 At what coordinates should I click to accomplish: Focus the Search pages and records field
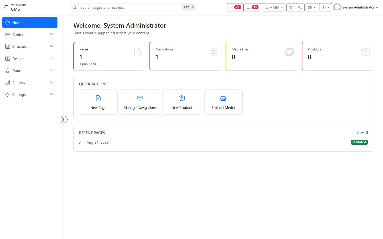(129, 7)
